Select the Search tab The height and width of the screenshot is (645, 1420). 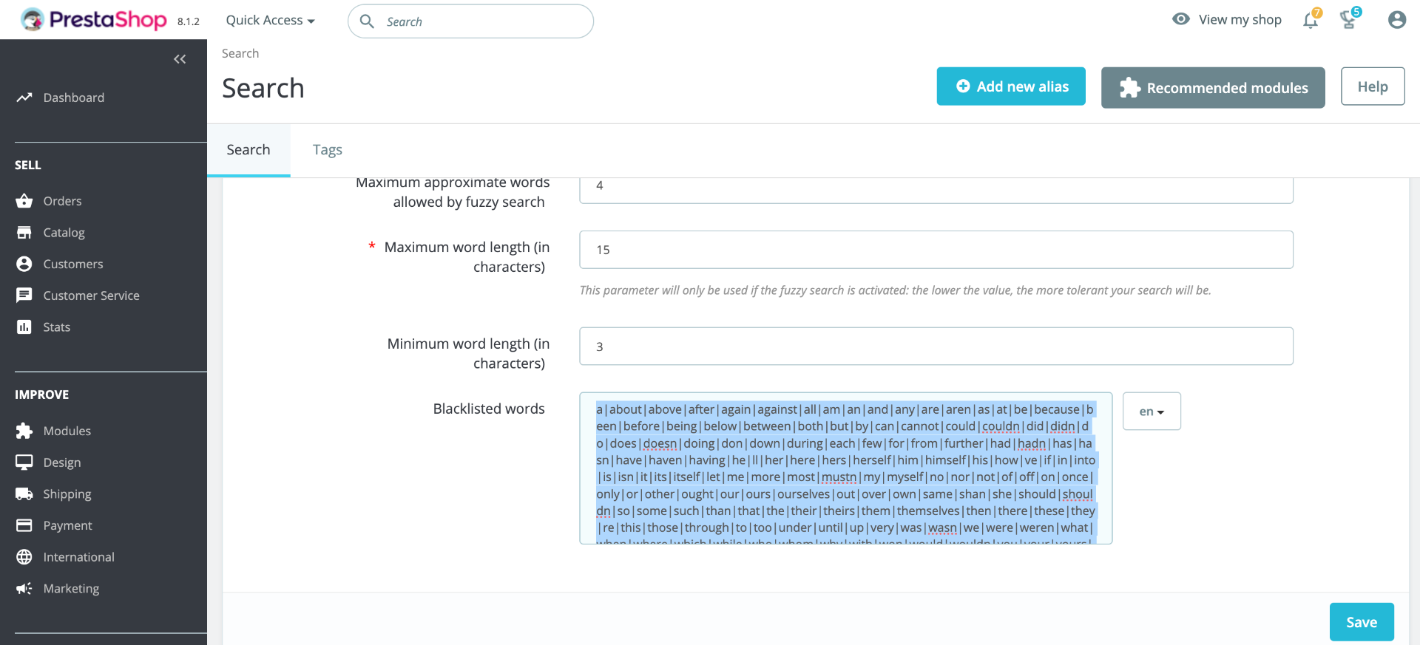[x=248, y=150]
